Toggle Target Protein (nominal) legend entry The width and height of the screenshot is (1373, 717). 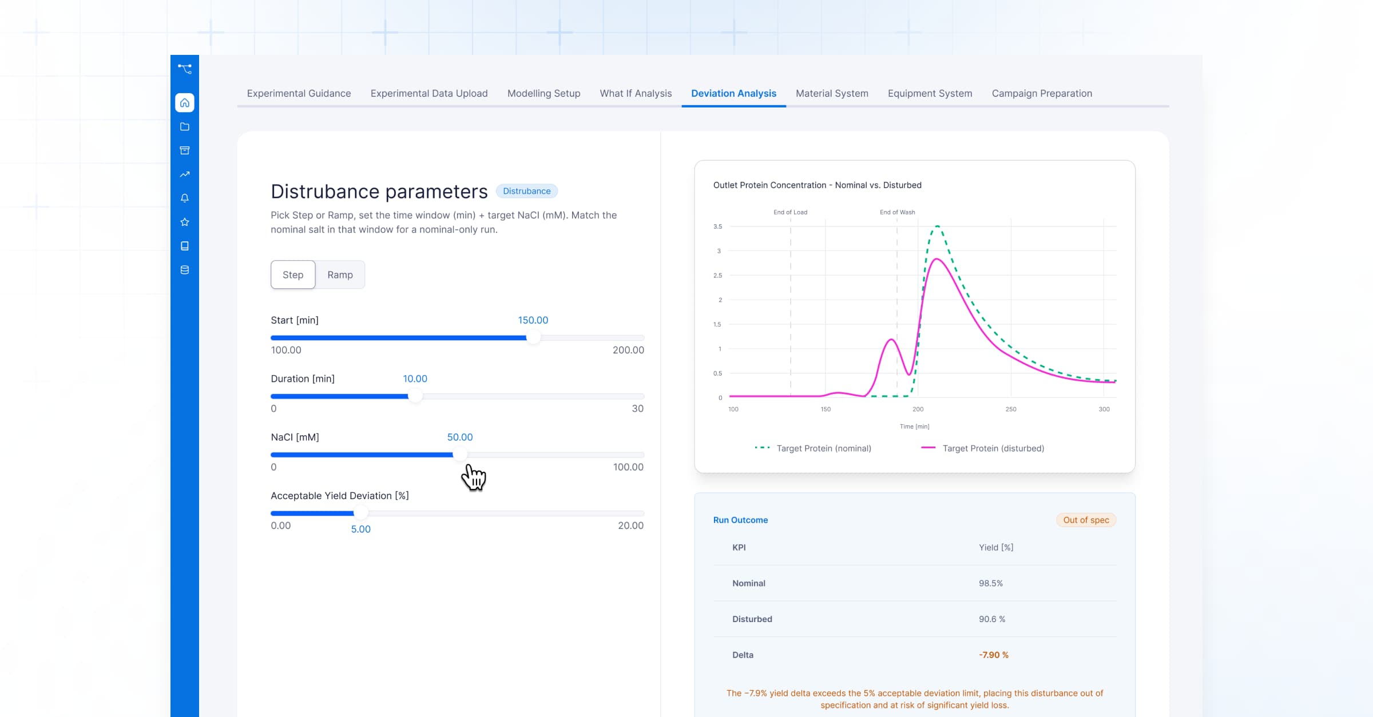(x=813, y=448)
